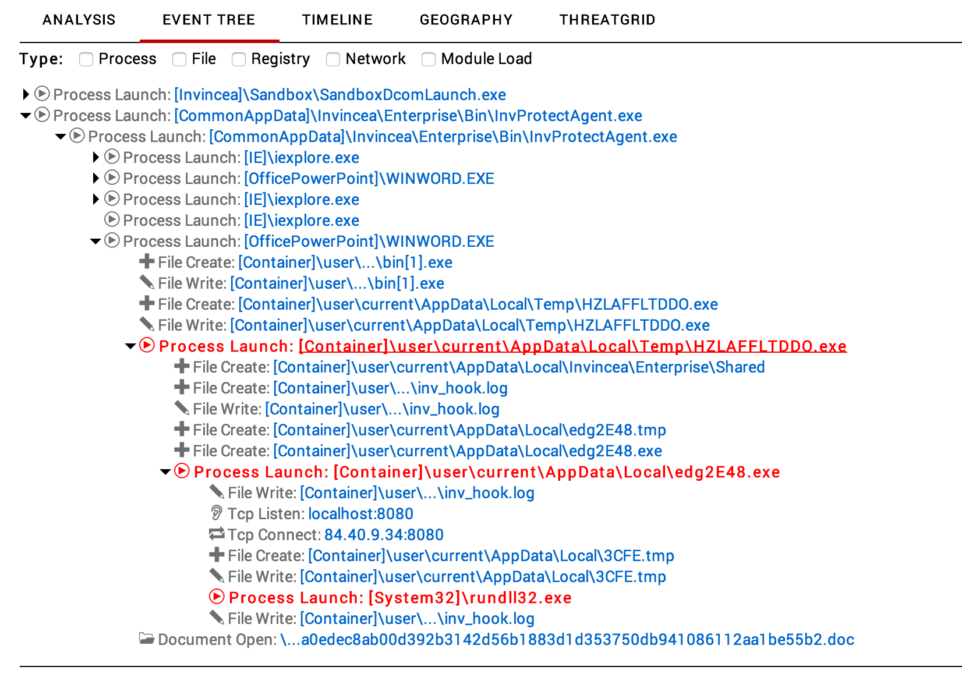Viewport: 962px width, 688px height.
Task: Click the plus icon for edg2E48.exe File Create
Action: (182, 450)
